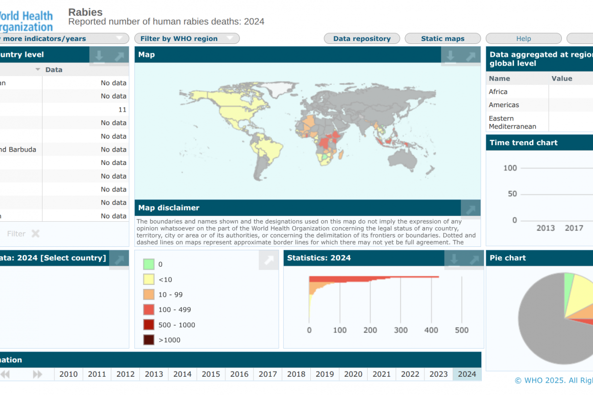Skip forward in the year timeline
Image resolution: width=593 pixels, height=395 pixels.
click(x=38, y=374)
